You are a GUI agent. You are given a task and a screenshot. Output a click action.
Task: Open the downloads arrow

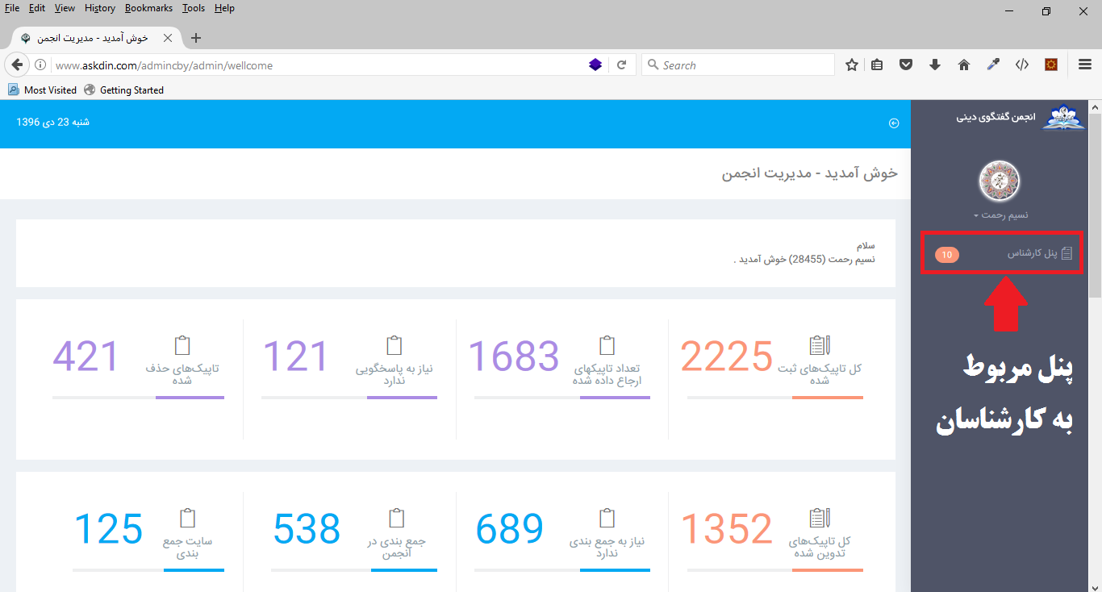[935, 65]
